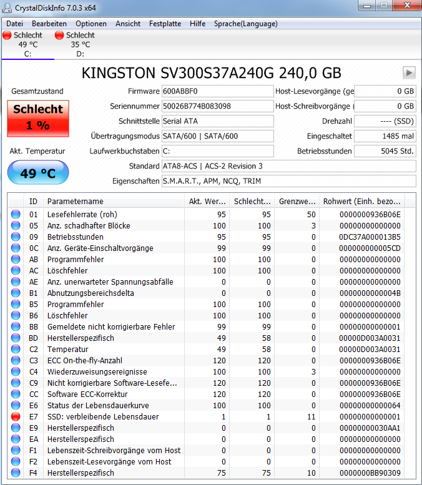This screenshot has height=485, width=422.
Task: Click the Eingeschaltet value 1485 mal
Action: 385,136
